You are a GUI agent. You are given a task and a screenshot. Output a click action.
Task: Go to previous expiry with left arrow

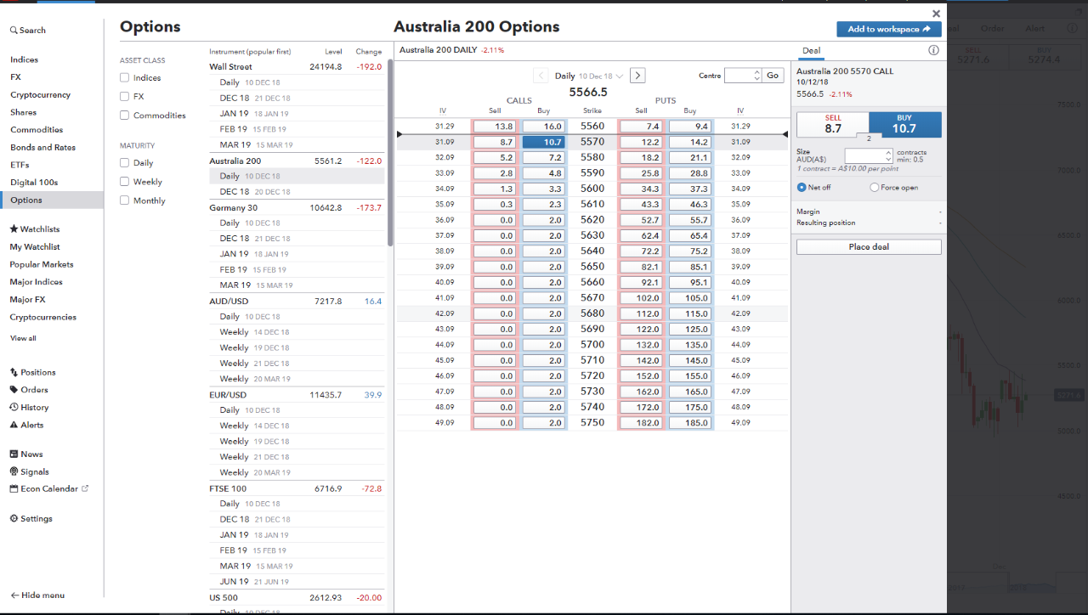click(541, 76)
